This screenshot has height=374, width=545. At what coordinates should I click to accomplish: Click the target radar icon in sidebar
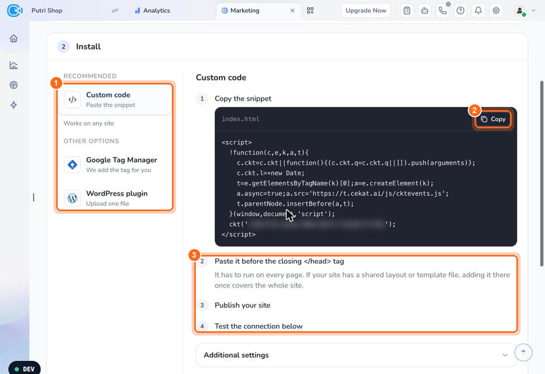(14, 85)
